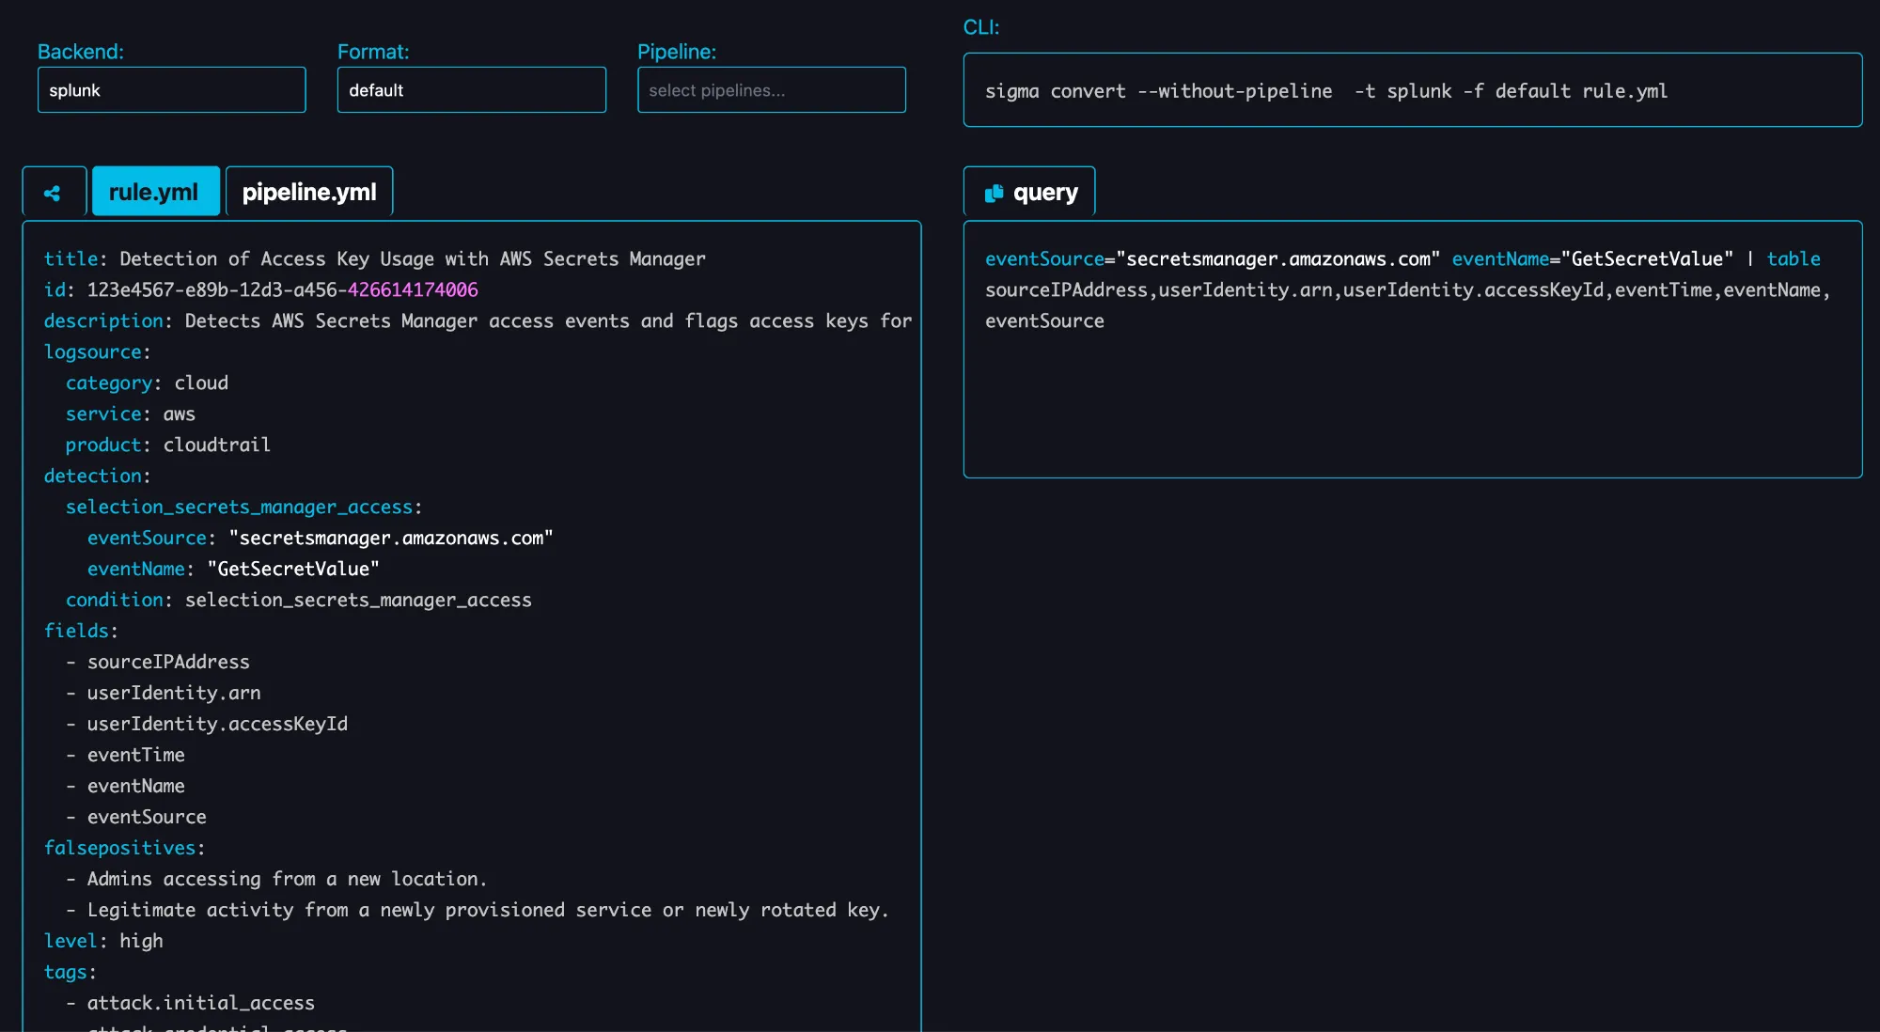Viewport: 1880px width, 1032px height.
Task: Click the copy icon beside query
Action: point(994,193)
